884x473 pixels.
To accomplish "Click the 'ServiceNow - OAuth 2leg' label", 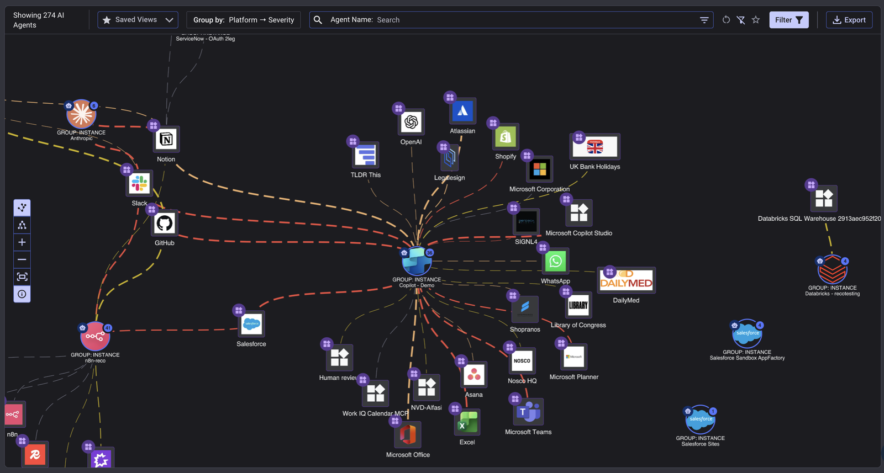I will 206,39.
